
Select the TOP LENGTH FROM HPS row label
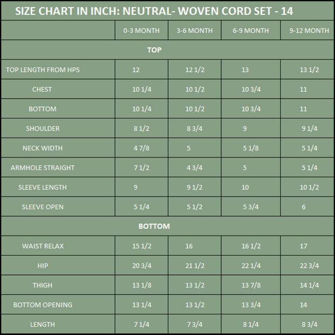pos(43,70)
